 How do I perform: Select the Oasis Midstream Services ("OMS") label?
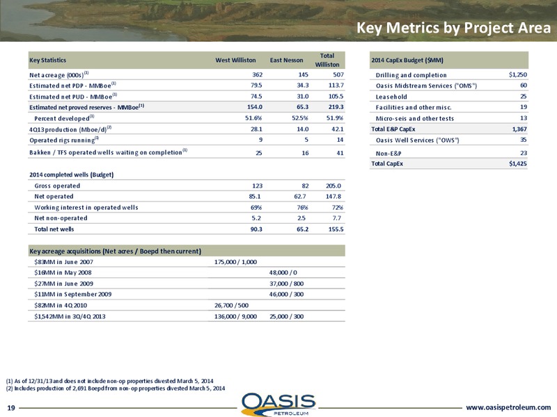click(x=426, y=85)
